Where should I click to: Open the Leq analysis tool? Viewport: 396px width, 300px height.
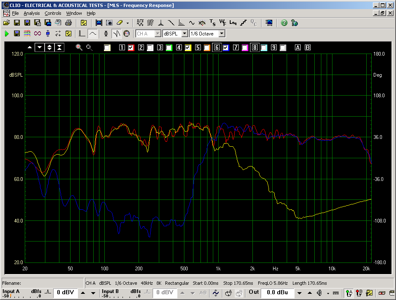click(233, 23)
